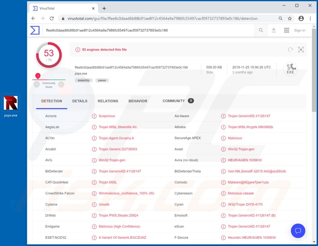Click the bookmark star icon
The image size is (318, 246).
pyautogui.click(x=289, y=19)
